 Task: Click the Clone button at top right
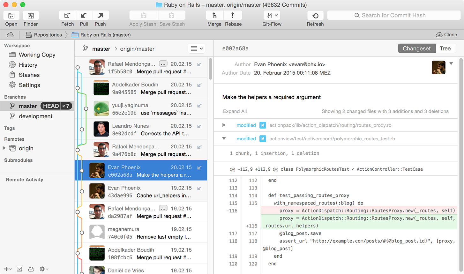point(446,34)
